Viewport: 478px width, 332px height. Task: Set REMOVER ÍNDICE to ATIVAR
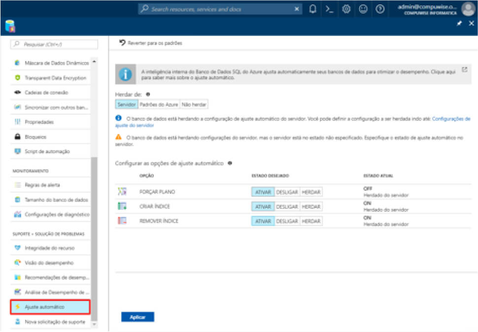pyautogui.click(x=263, y=221)
